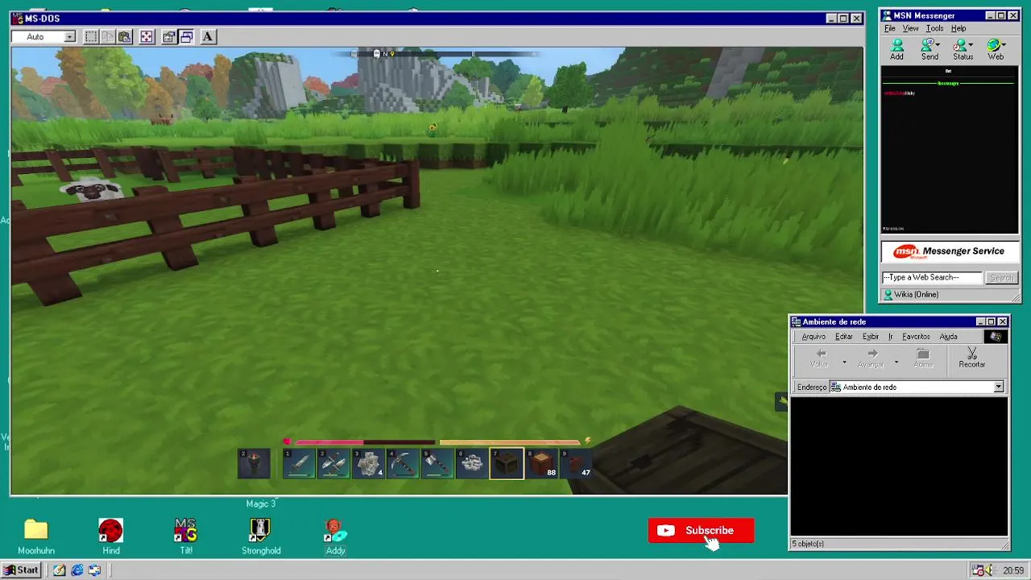Toggle Full screen icon in MS-DOS toolbar

pos(147,36)
